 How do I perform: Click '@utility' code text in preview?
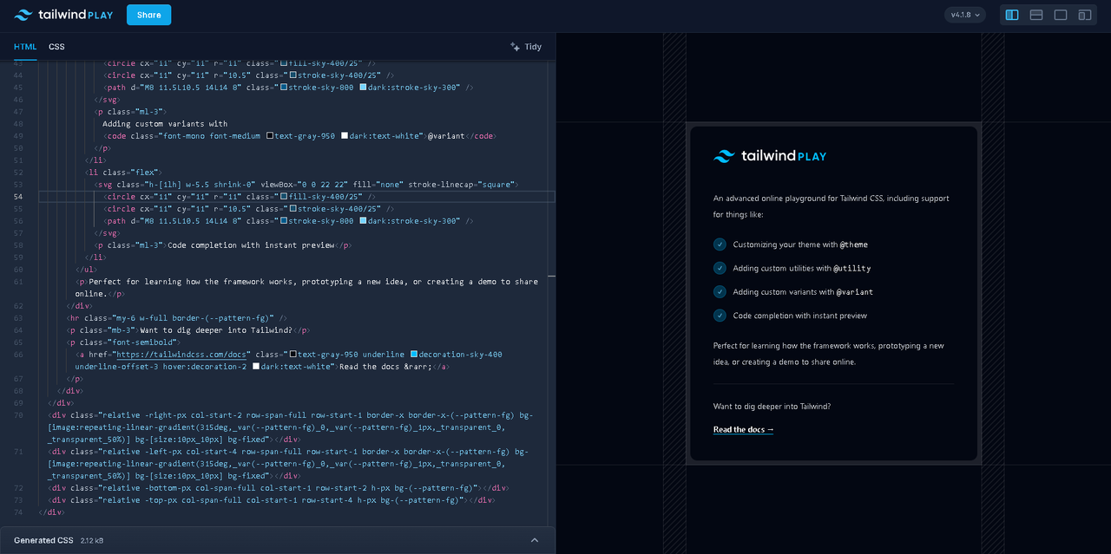click(x=853, y=268)
